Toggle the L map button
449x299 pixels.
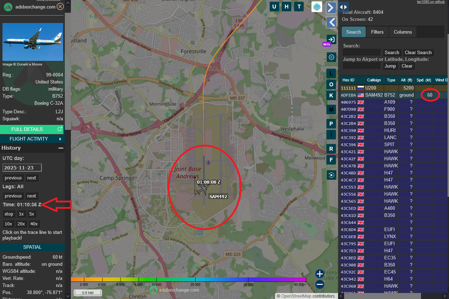tap(331, 74)
